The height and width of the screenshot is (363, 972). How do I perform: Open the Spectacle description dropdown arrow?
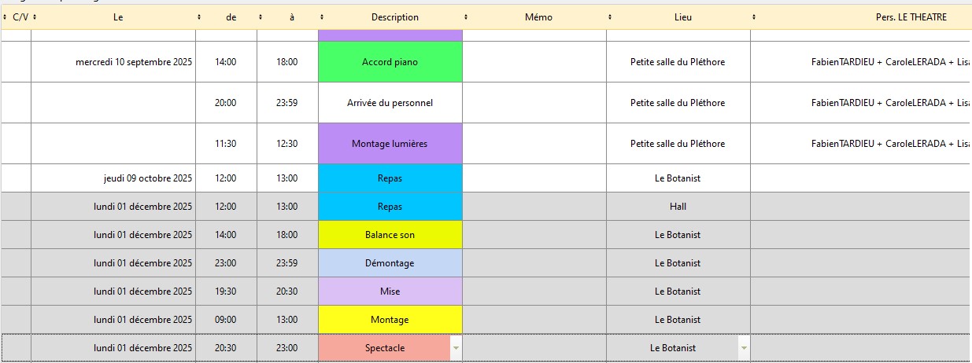click(x=455, y=348)
